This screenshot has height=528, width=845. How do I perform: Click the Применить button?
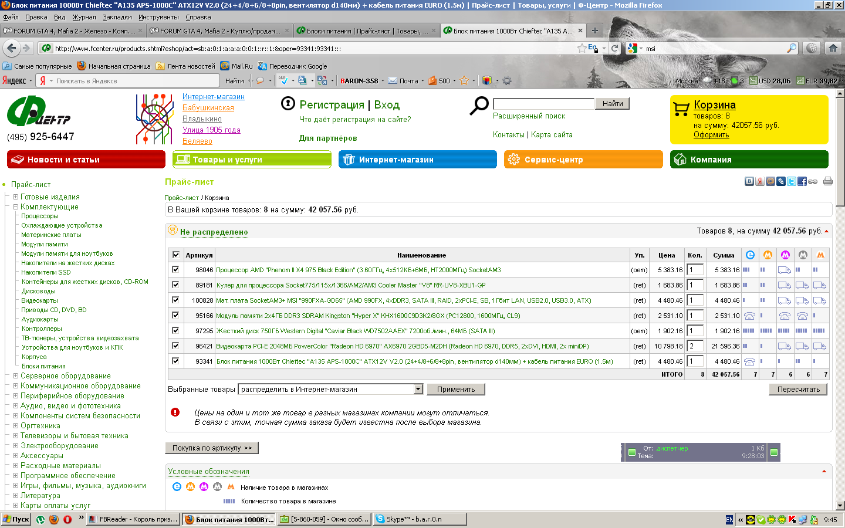[x=456, y=389]
